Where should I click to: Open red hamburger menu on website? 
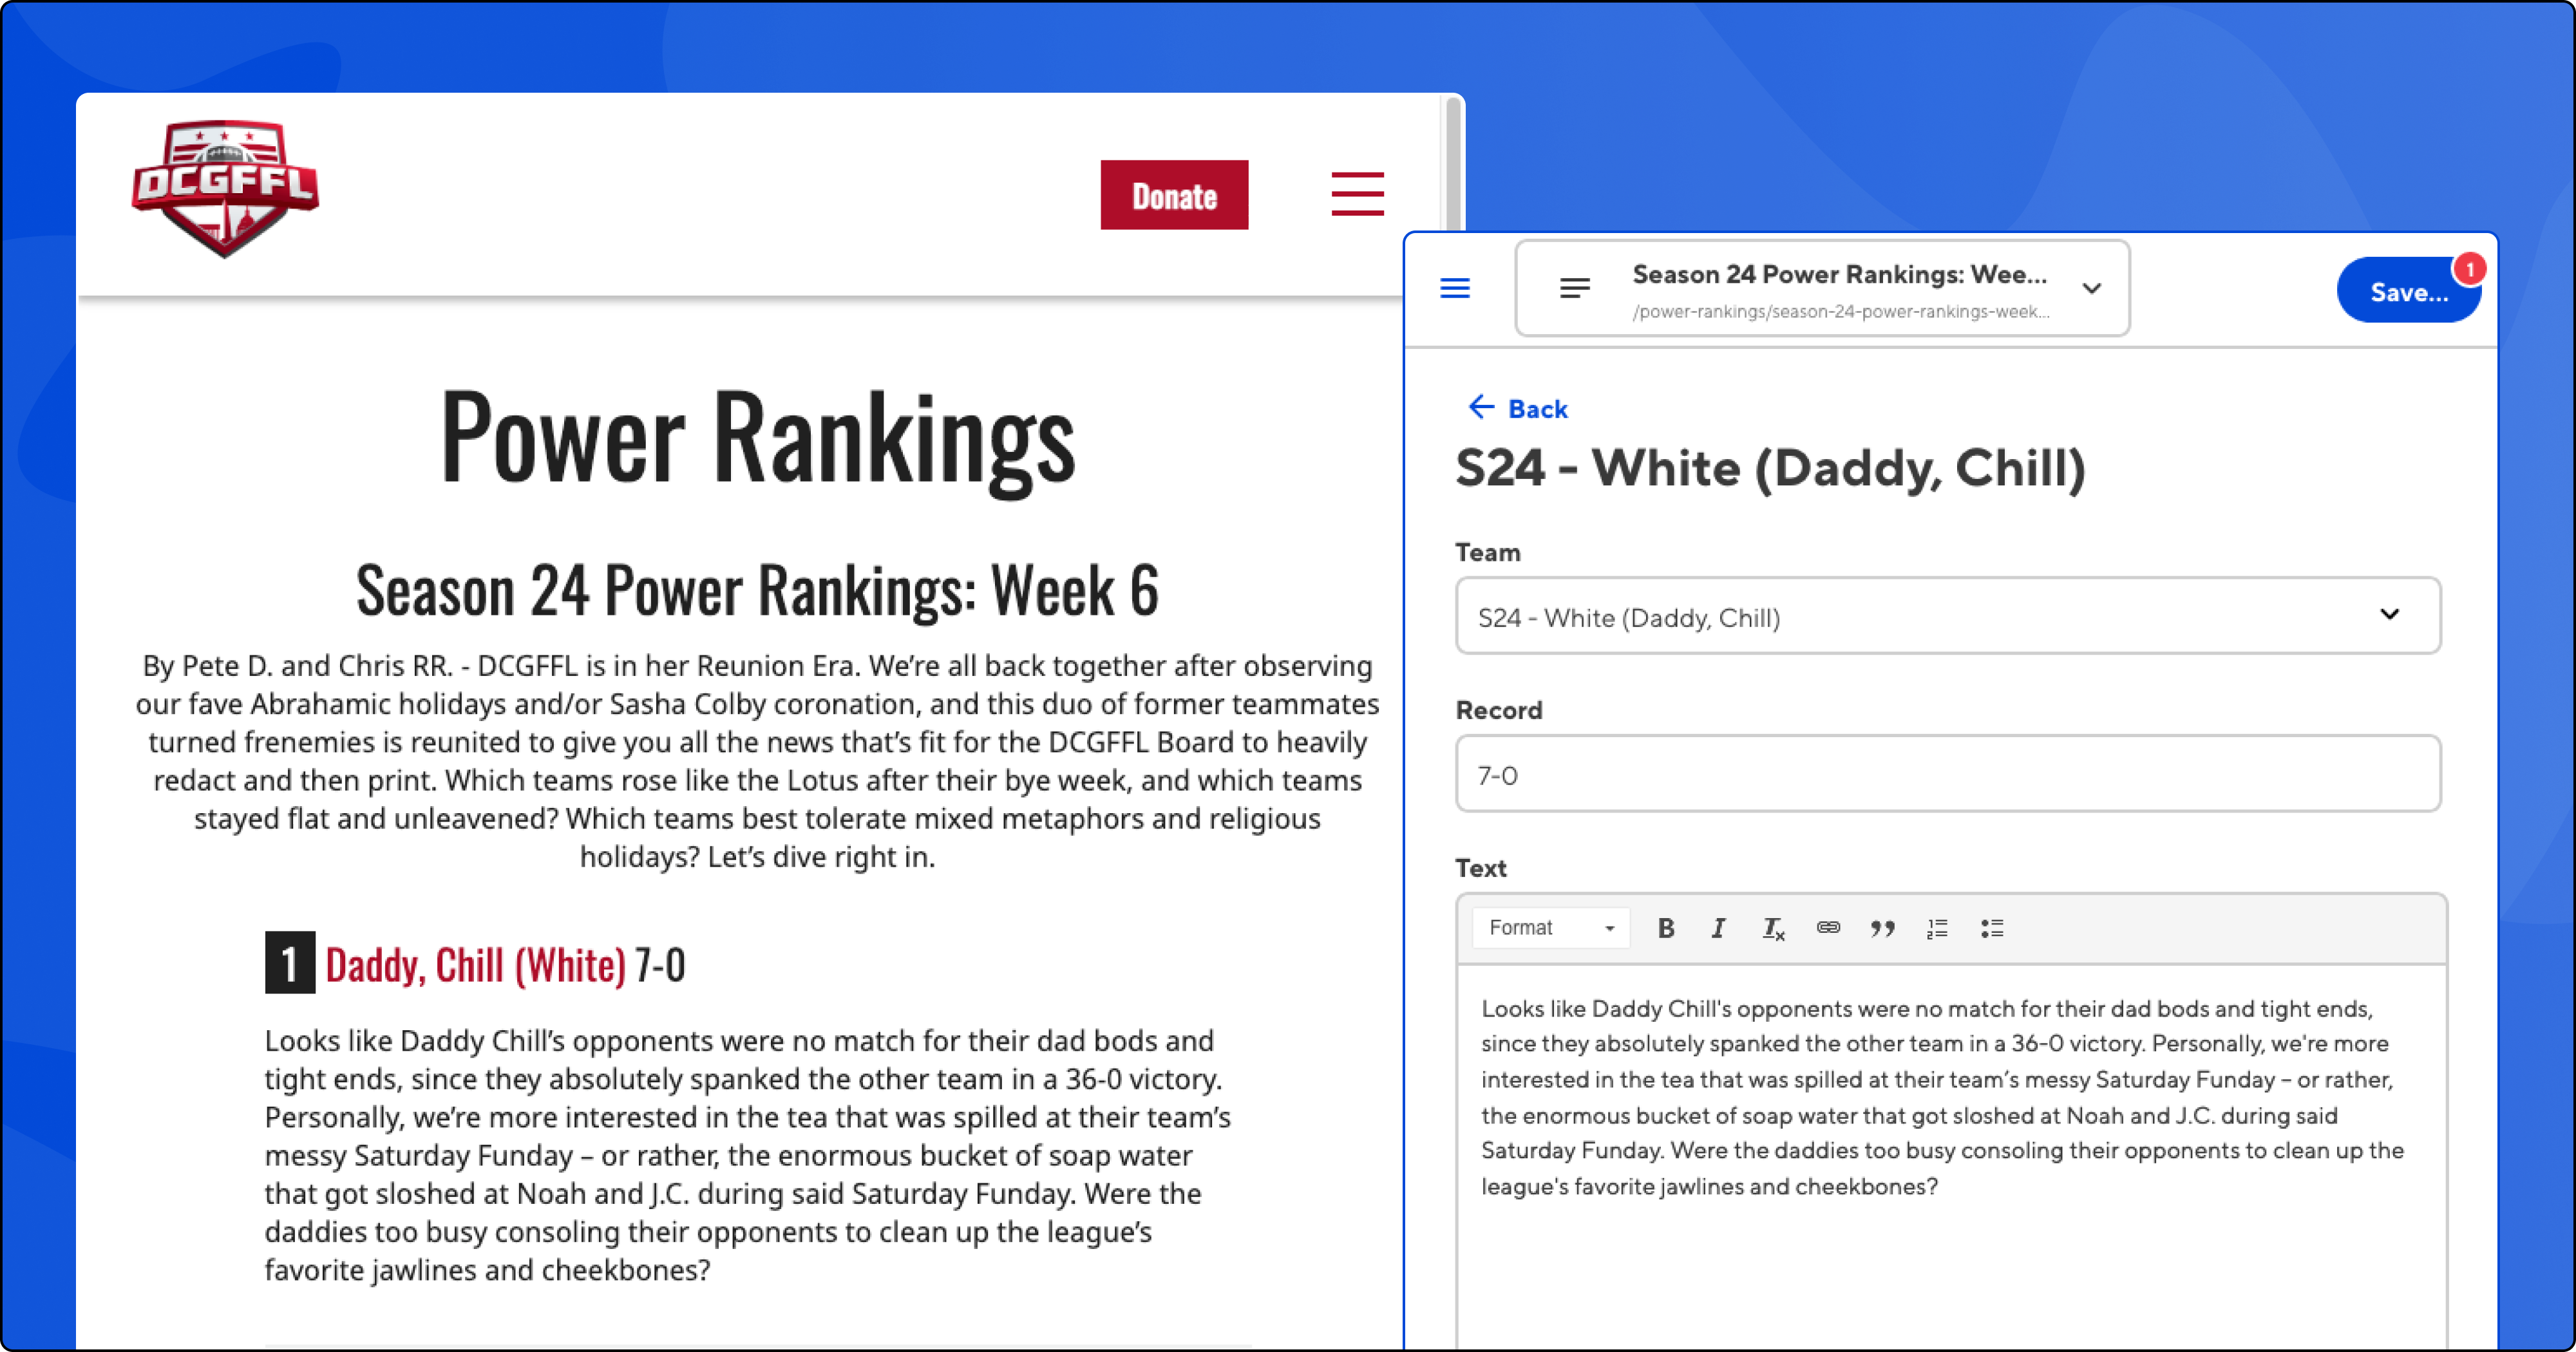click(x=1357, y=194)
